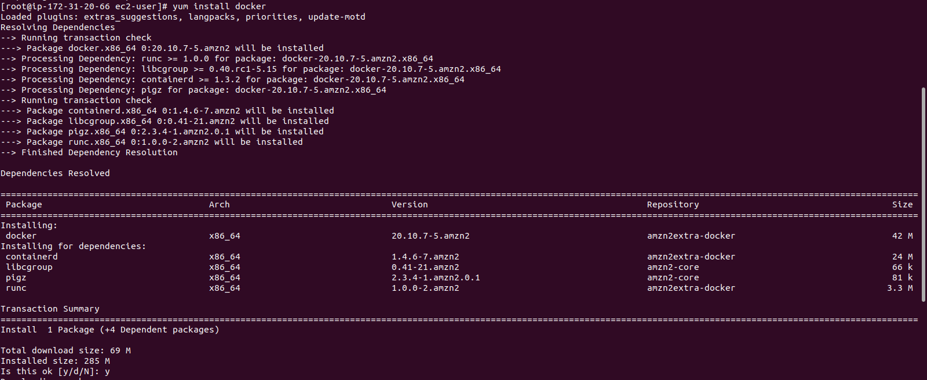Click the 42 M docker size value
Screen dimensions: 927x380
coord(903,236)
